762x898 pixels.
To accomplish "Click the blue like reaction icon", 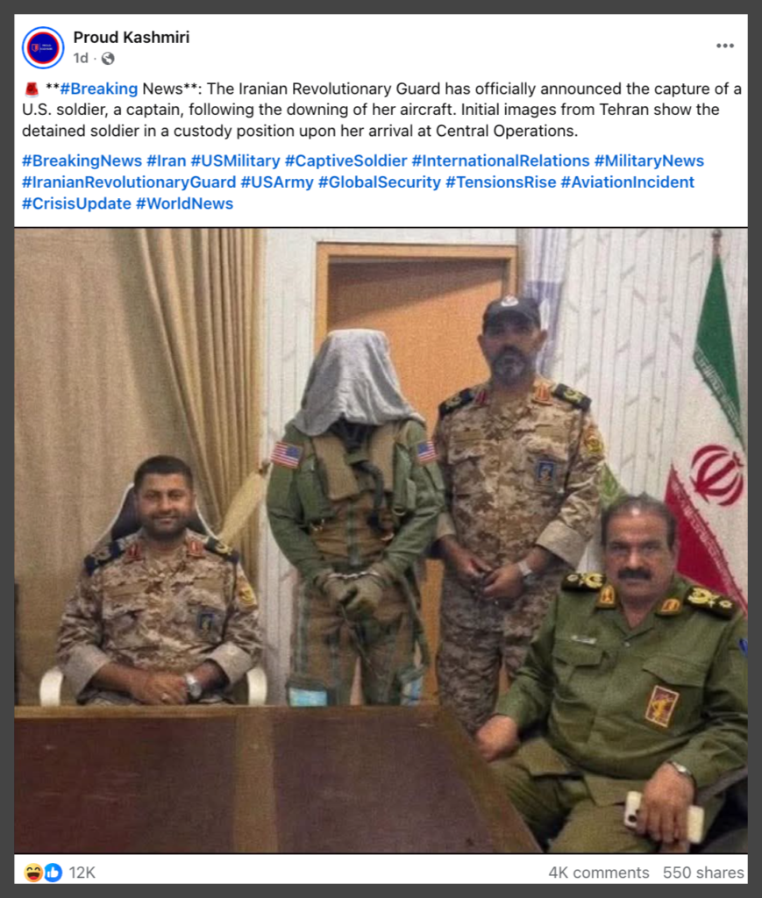I will [53, 873].
